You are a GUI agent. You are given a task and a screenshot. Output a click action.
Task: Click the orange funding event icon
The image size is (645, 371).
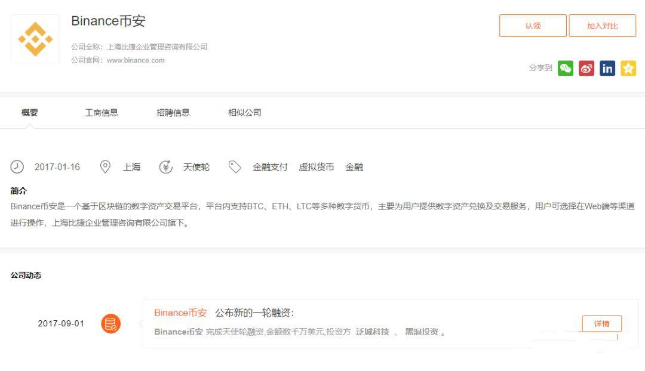pyautogui.click(x=110, y=324)
